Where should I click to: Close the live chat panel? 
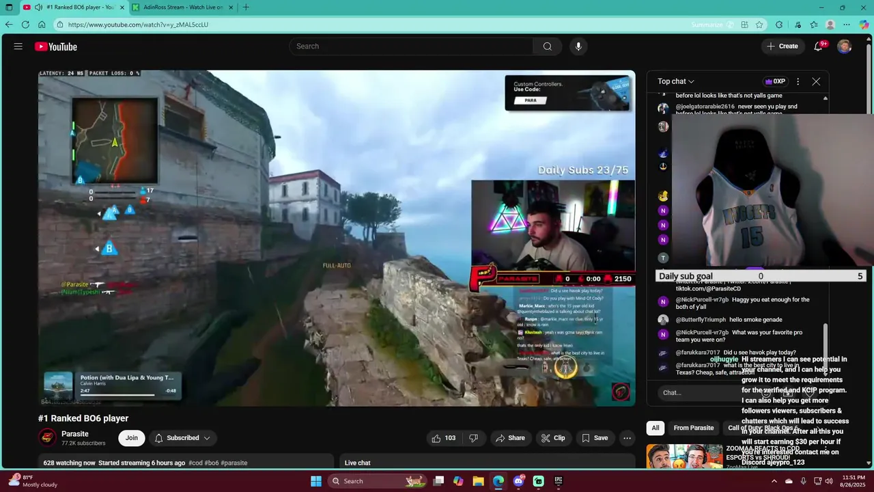tap(816, 81)
